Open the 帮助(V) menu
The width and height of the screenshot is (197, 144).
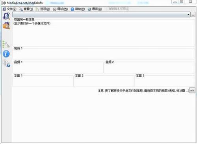pos(78,9)
